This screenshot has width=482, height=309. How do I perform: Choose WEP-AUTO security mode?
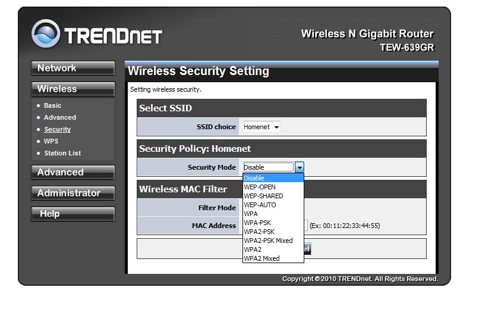click(x=260, y=205)
